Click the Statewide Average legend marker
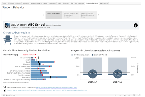The width and height of the screenshot is (145, 97). click(x=18, y=55)
